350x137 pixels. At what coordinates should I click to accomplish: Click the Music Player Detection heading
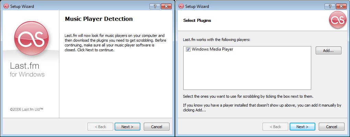(98, 19)
